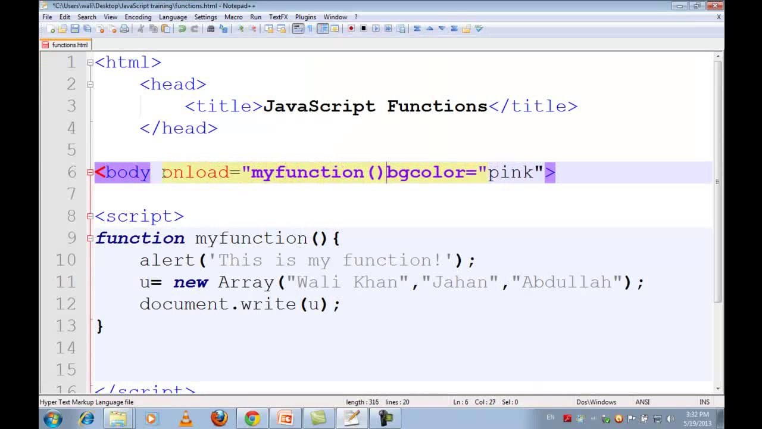762x429 pixels.
Task: Open the Settings menu
Action: (x=205, y=17)
